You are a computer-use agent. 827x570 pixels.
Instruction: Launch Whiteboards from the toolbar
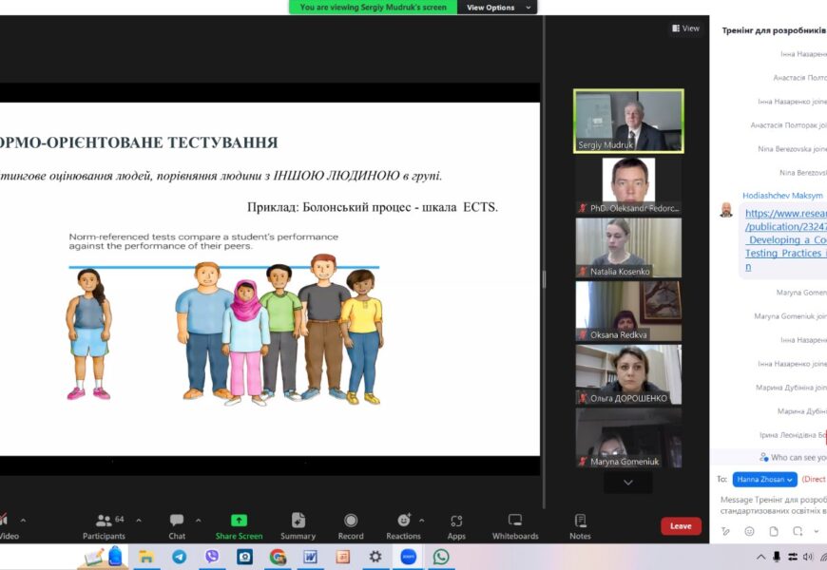tap(515, 525)
